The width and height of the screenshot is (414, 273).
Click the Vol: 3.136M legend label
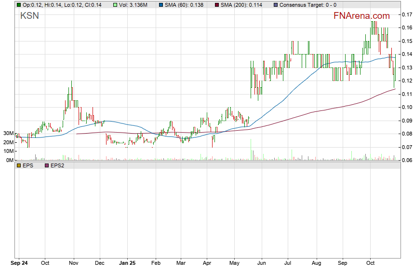[134, 5]
